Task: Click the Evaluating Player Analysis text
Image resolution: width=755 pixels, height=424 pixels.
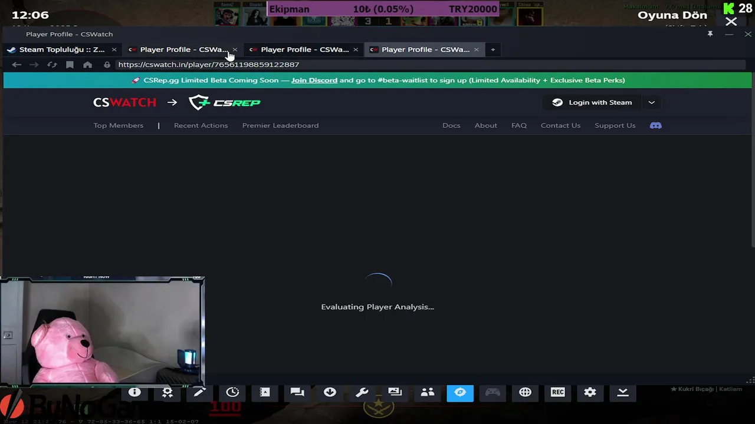Action: (377, 307)
